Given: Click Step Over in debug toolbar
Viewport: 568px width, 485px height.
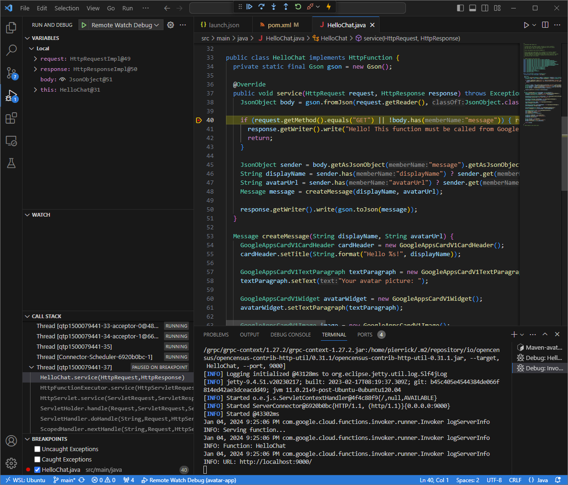Looking at the screenshot, I should click(x=261, y=7).
